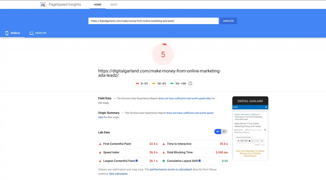Open the DOCS tab
Viewport: 326px width, 180px height.
(114, 4)
